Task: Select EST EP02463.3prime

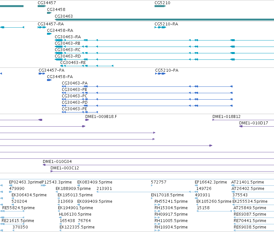Action: tap(25, 182)
